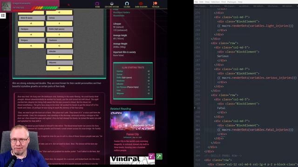
Task: Click the Related Reading heading
Action: pos(121,109)
